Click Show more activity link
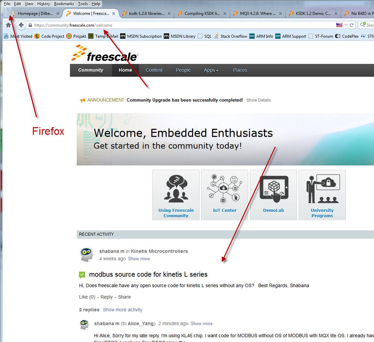The height and width of the screenshot is (342, 374). point(122,309)
